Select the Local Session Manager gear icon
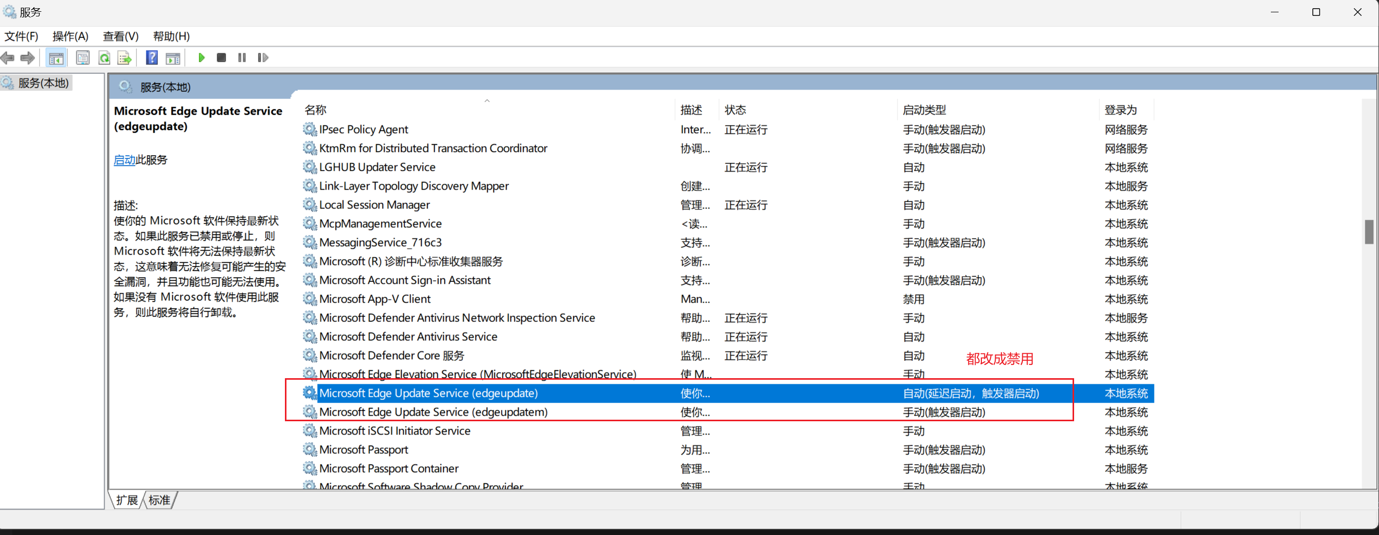Screen dimensions: 1379x535 click(x=310, y=204)
